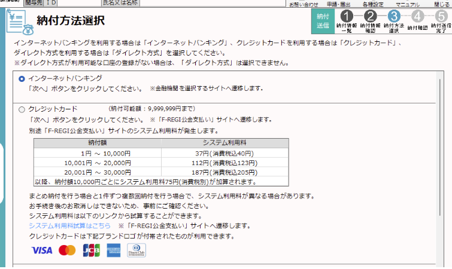Click the JCB card logo
The height and width of the screenshot is (269, 452).
coord(91,250)
